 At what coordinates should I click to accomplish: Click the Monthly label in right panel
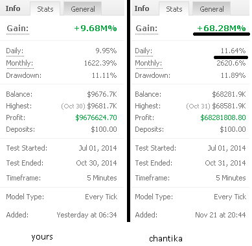click(x=148, y=63)
